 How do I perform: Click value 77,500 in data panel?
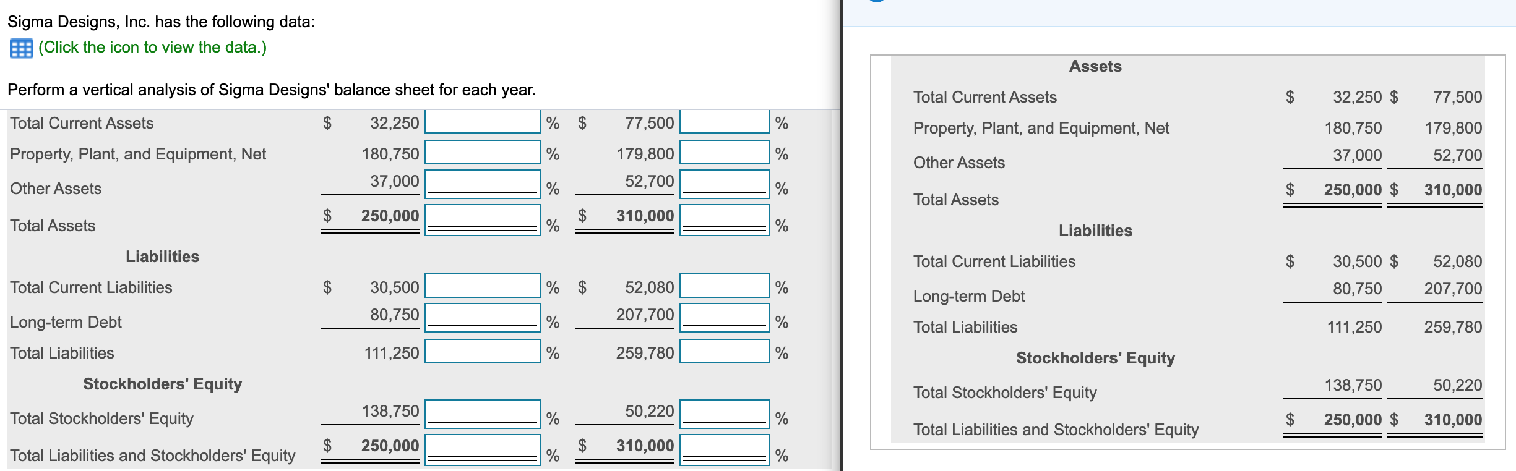pyautogui.click(x=1457, y=97)
